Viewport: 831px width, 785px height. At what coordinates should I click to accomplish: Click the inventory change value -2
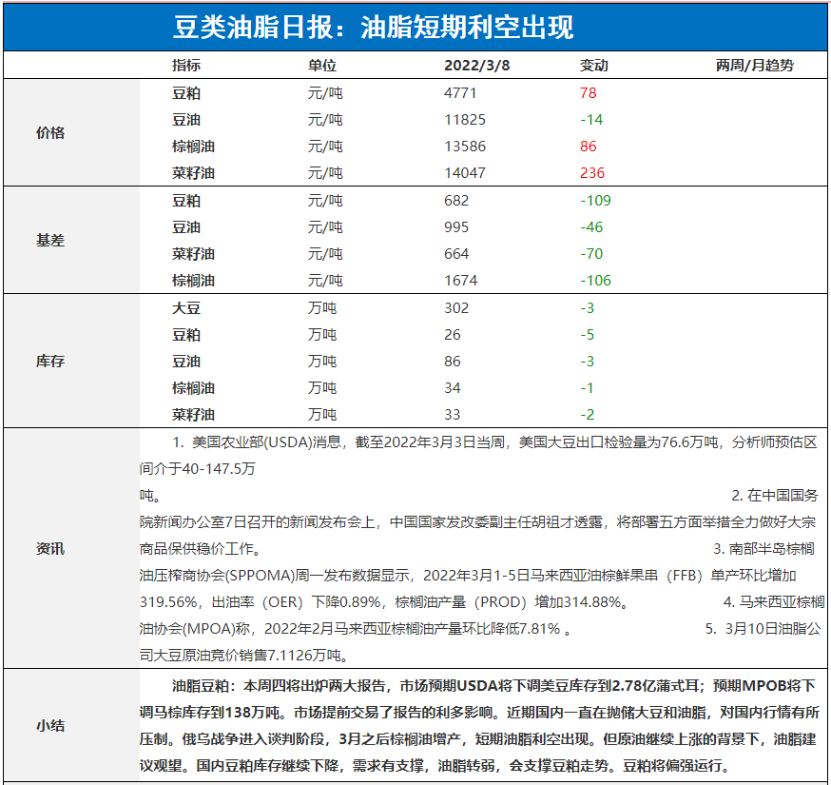588,414
